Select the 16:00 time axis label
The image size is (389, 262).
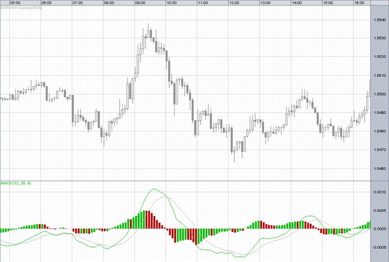[x=359, y=3]
